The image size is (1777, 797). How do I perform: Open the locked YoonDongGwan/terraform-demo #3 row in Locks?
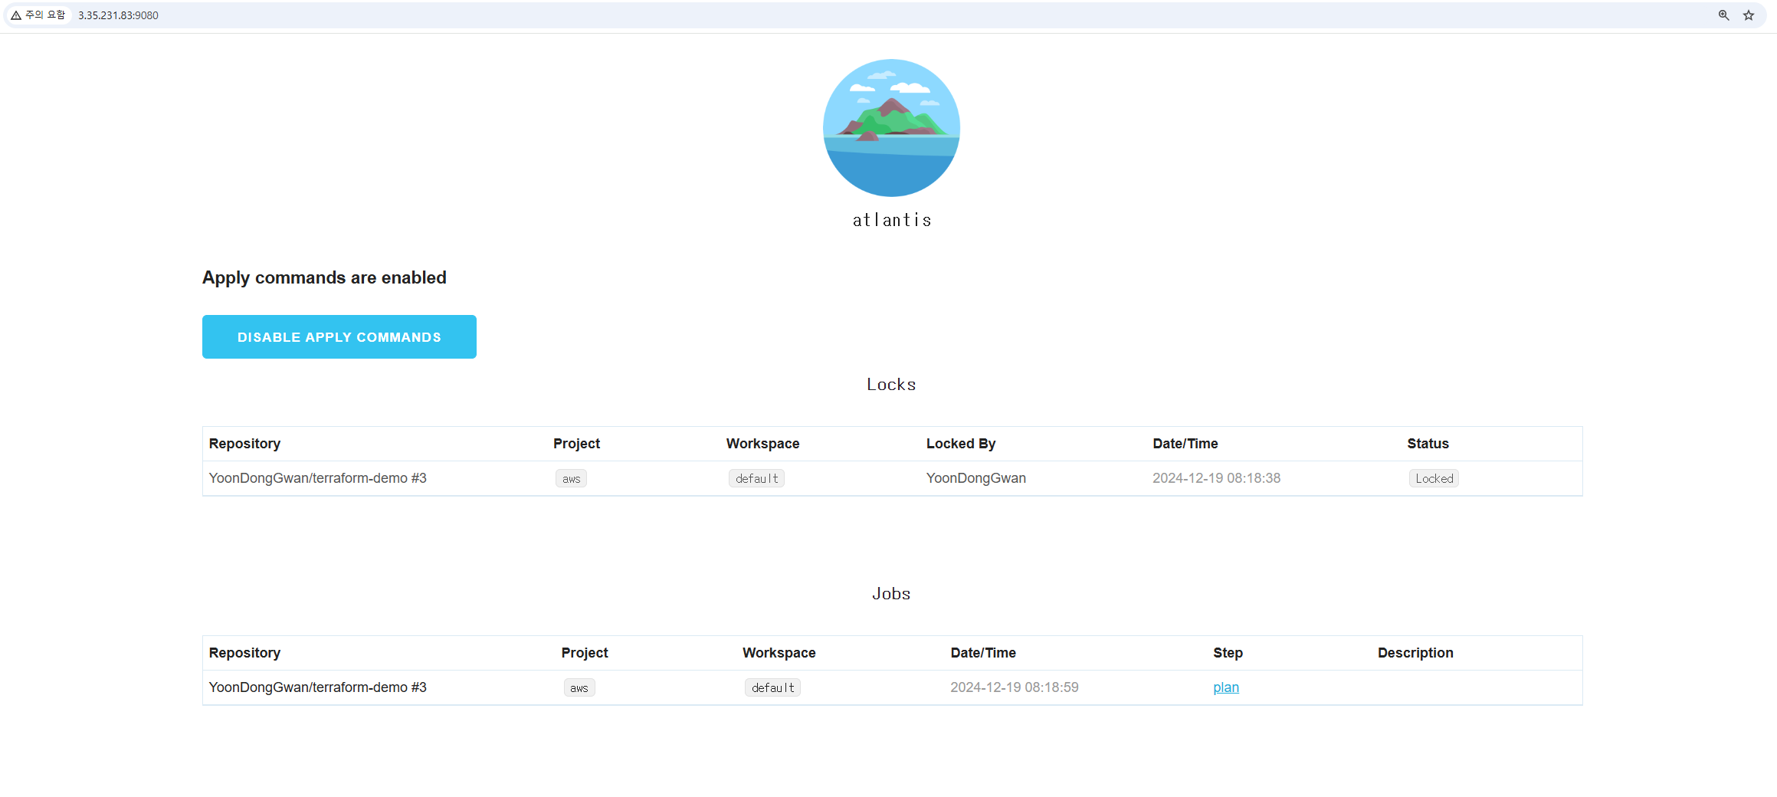click(x=892, y=478)
